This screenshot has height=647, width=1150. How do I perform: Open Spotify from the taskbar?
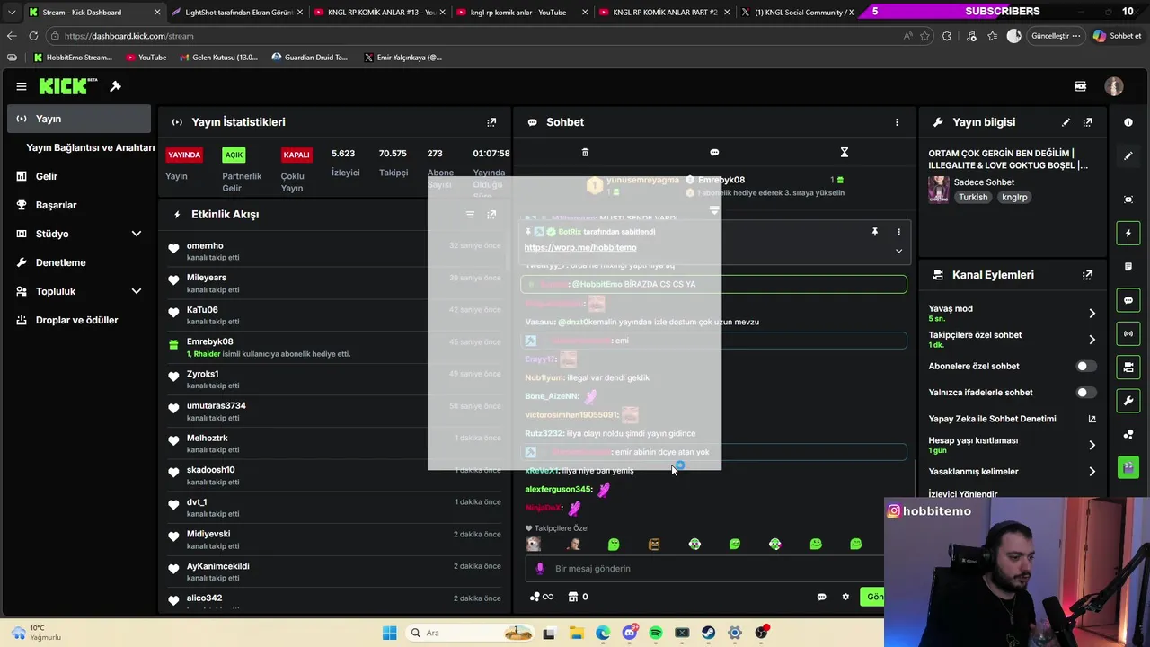tap(656, 633)
